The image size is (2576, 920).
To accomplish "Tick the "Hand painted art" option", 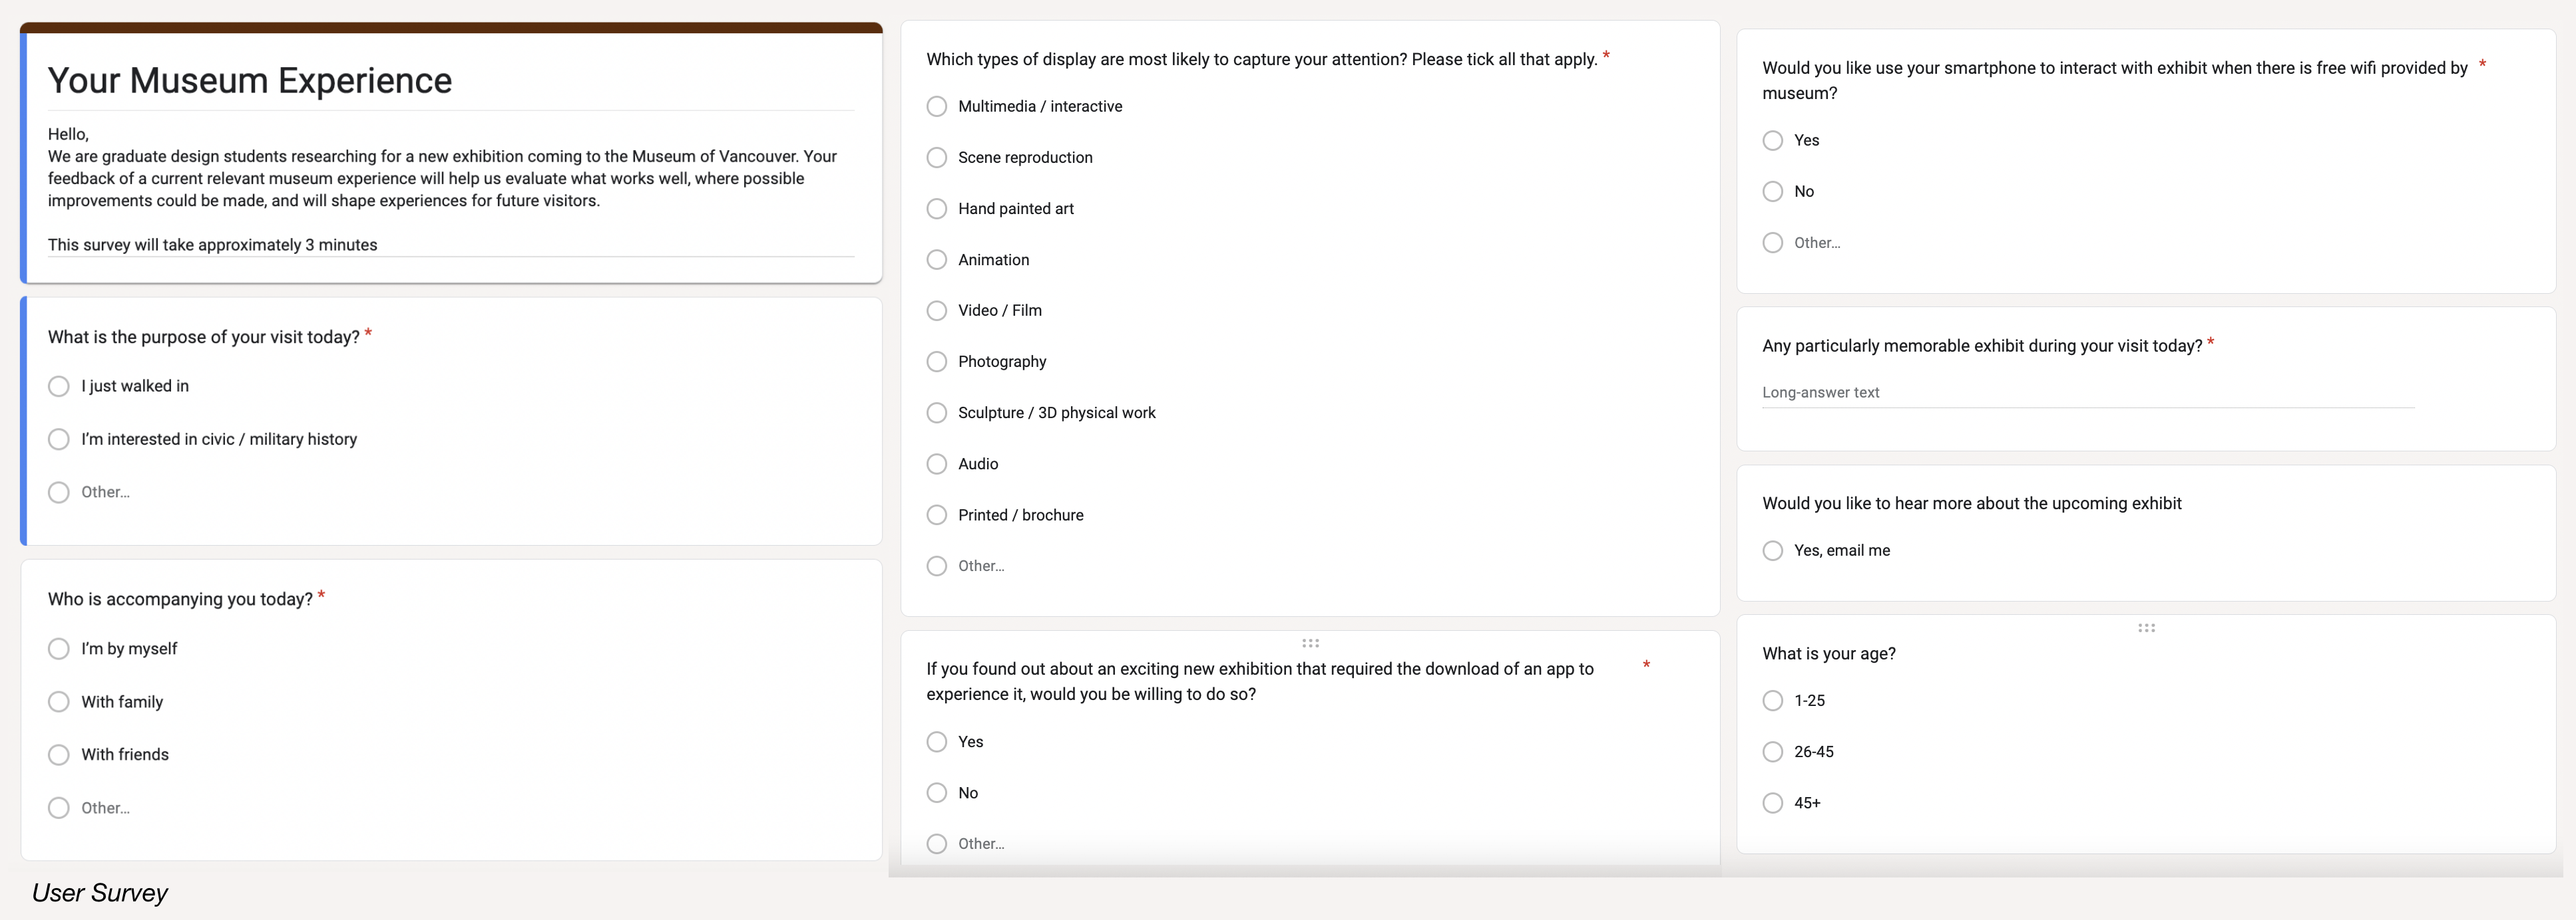I will click(x=937, y=209).
